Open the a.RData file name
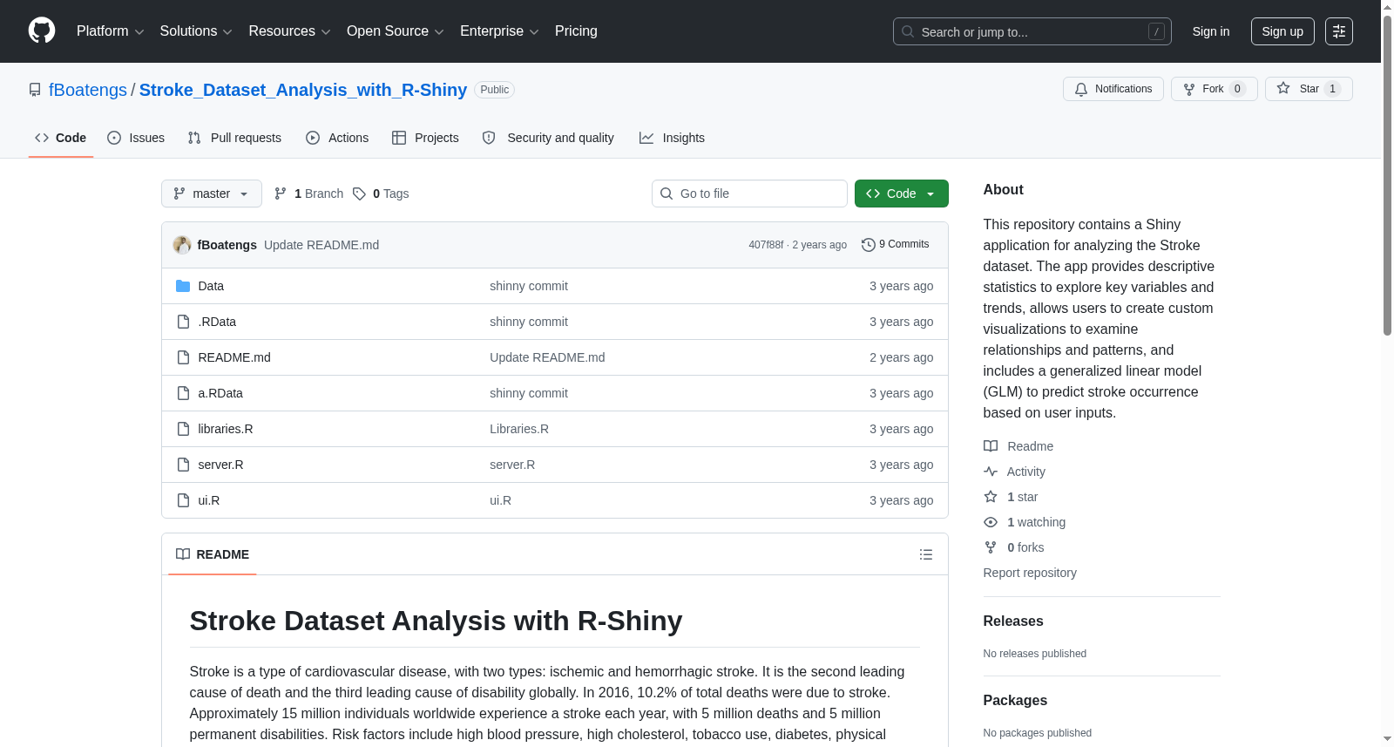The width and height of the screenshot is (1394, 747). pos(220,393)
